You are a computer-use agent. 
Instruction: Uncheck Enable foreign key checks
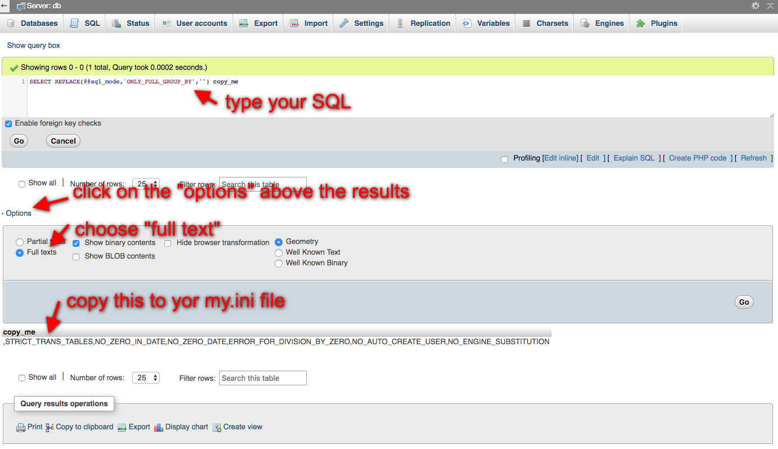coord(8,123)
